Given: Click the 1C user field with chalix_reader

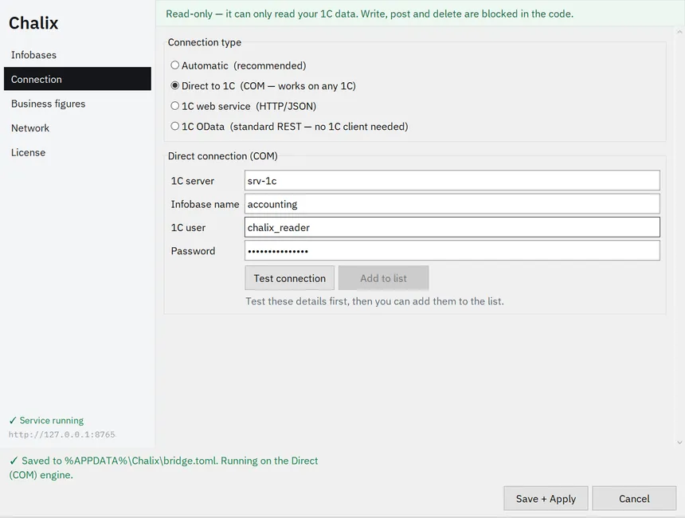Looking at the screenshot, I should (452, 227).
